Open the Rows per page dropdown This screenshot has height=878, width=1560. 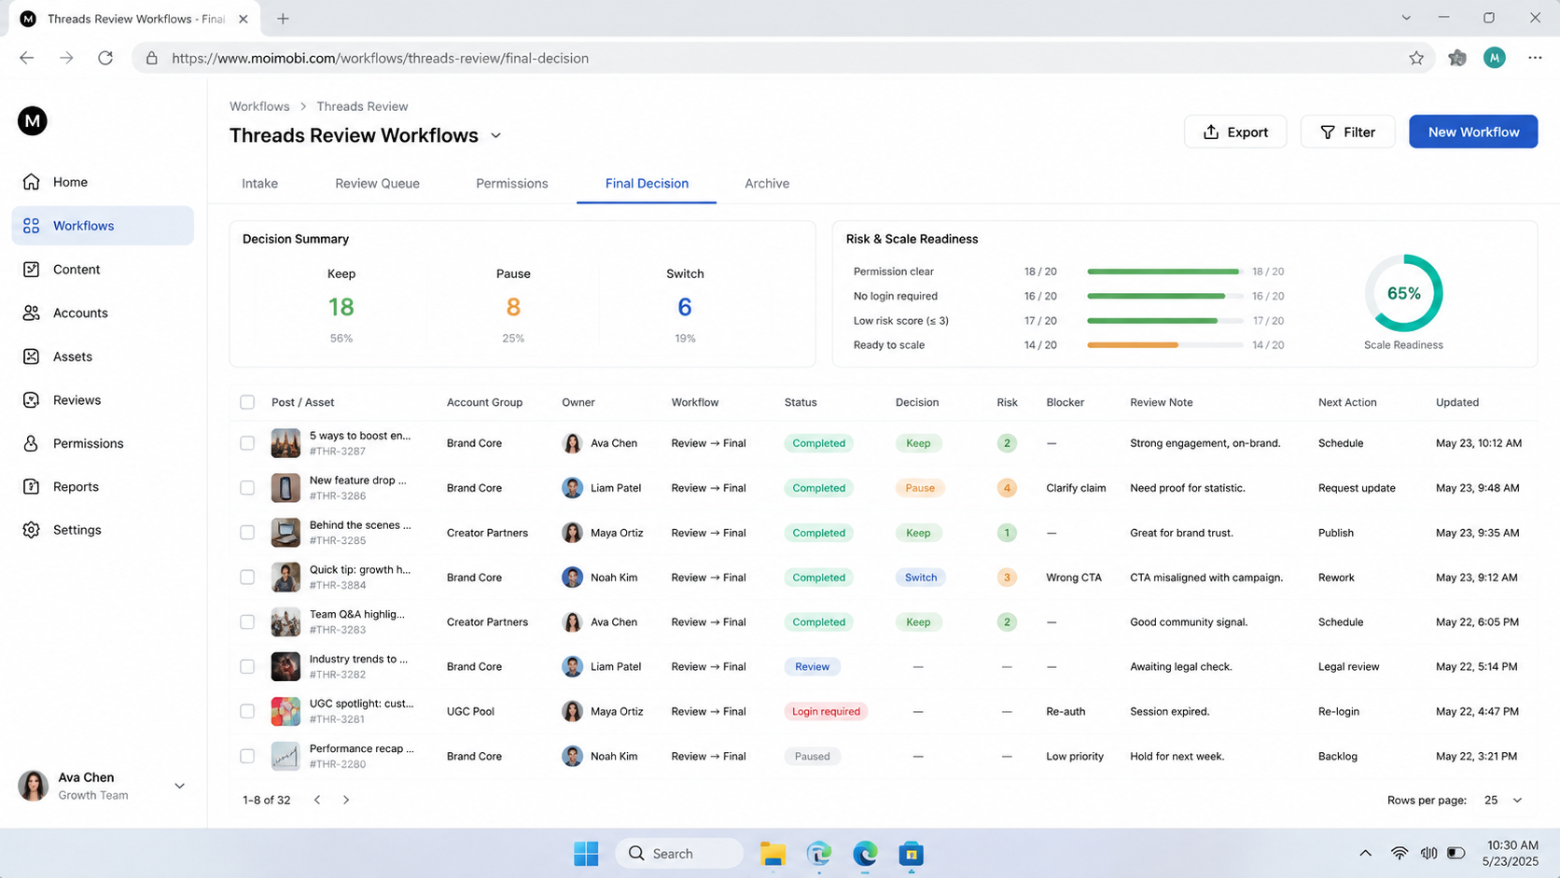coord(1503,800)
